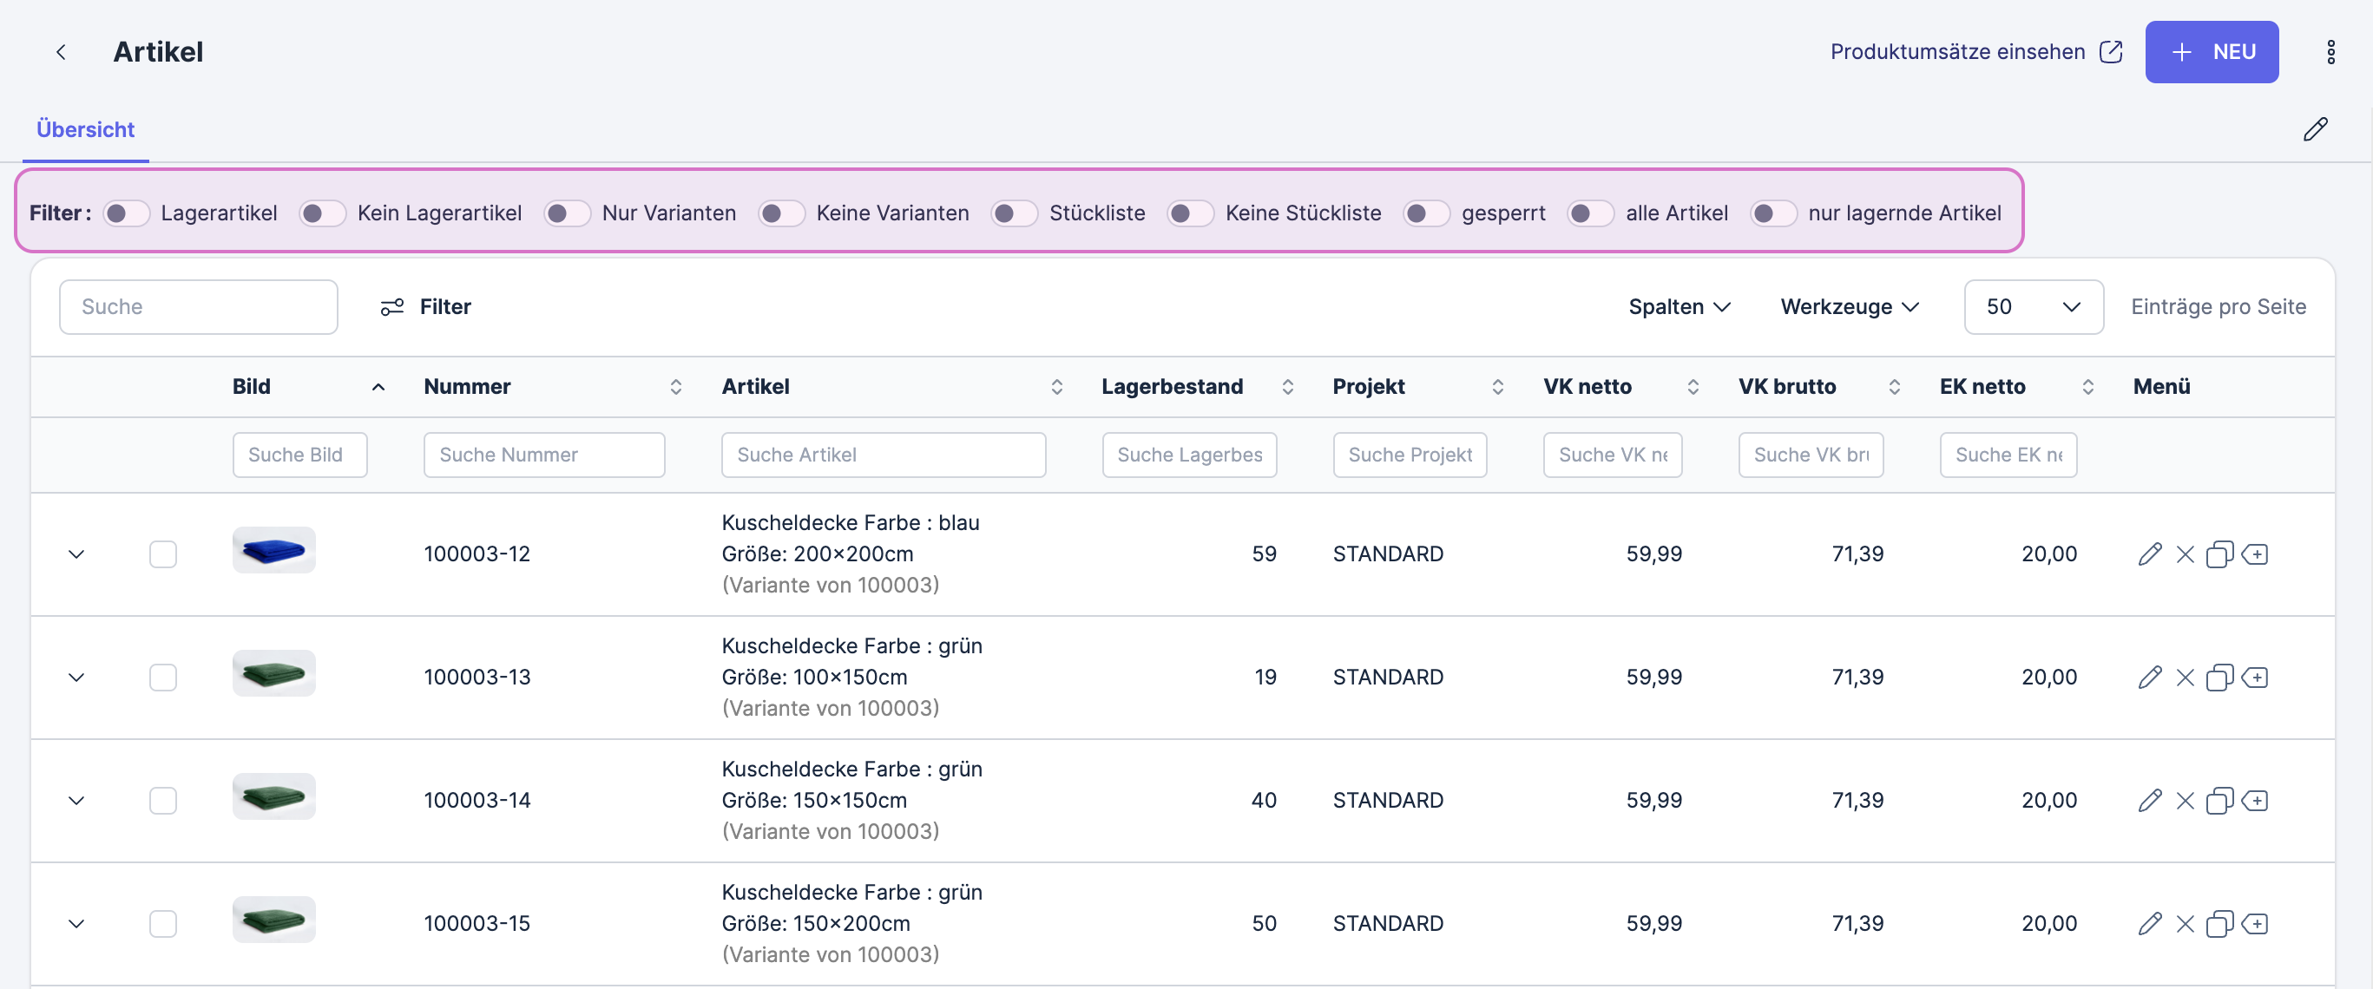The width and height of the screenshot is (2373, 989).
Task: Select checkbox for article 100003-13
Action: tap(163, 678)
